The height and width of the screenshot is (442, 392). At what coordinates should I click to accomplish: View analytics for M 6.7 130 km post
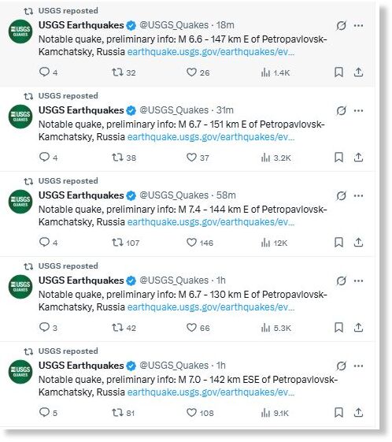pyautogui.click(x=276, y=328)
